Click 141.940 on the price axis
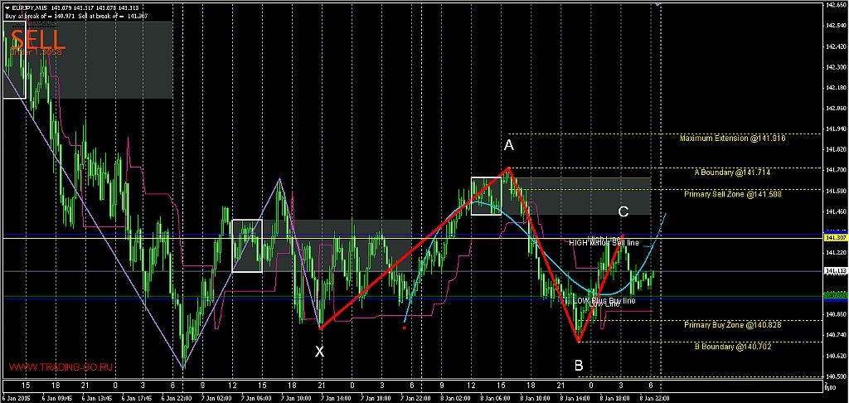Image resolution: width=849 pixels, height=403 pixels. pos(835,129)
